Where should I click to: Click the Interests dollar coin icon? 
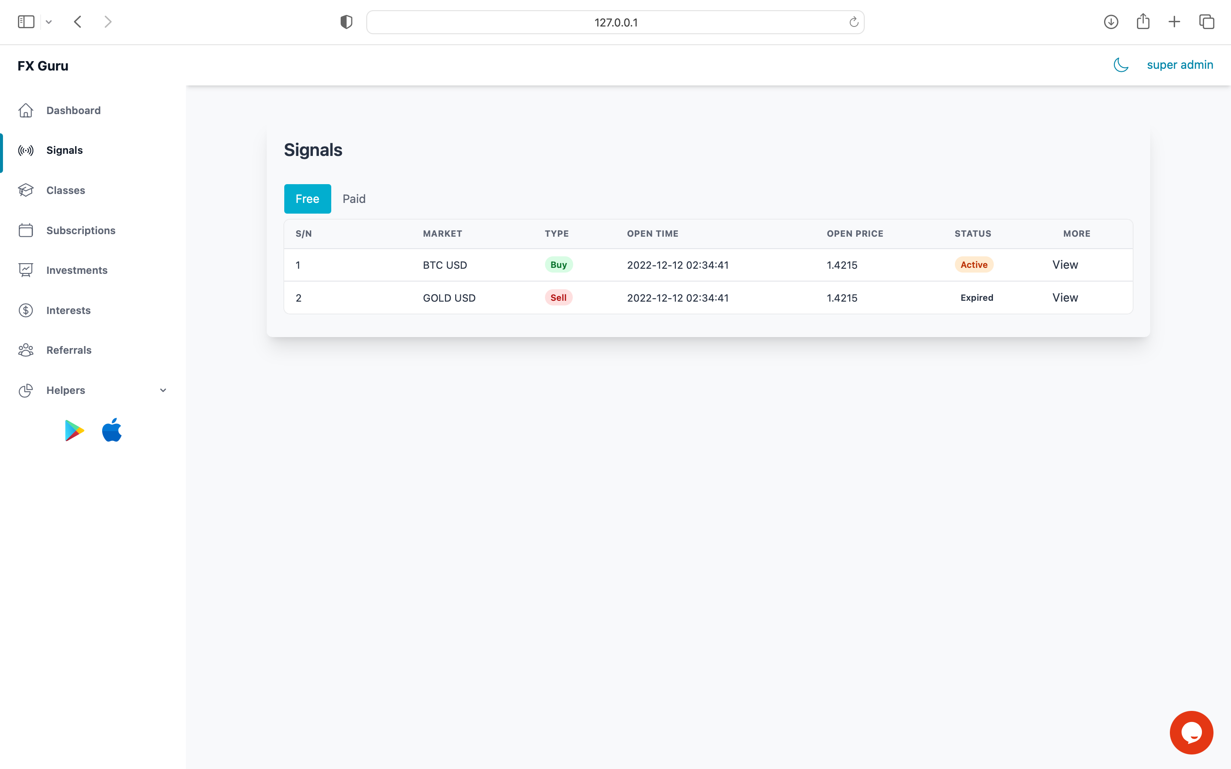(26, 310)
